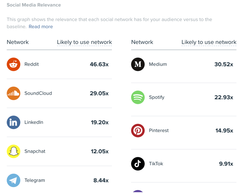
Task: Click the Pinterest logo icon
Action: (138, 130)
